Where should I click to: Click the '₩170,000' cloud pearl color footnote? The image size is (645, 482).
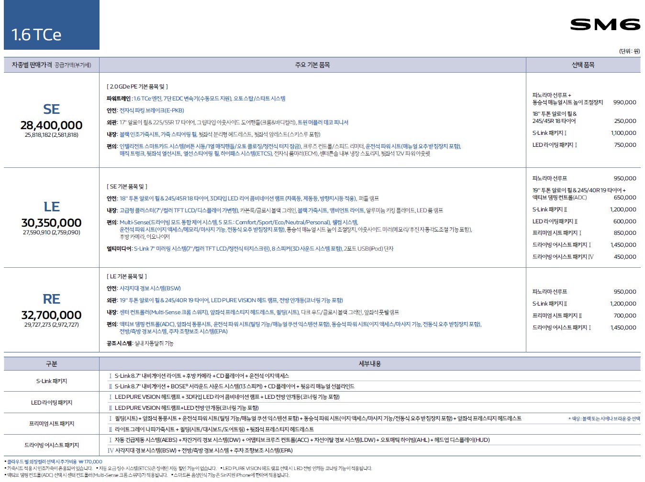[x=90, y=462]
